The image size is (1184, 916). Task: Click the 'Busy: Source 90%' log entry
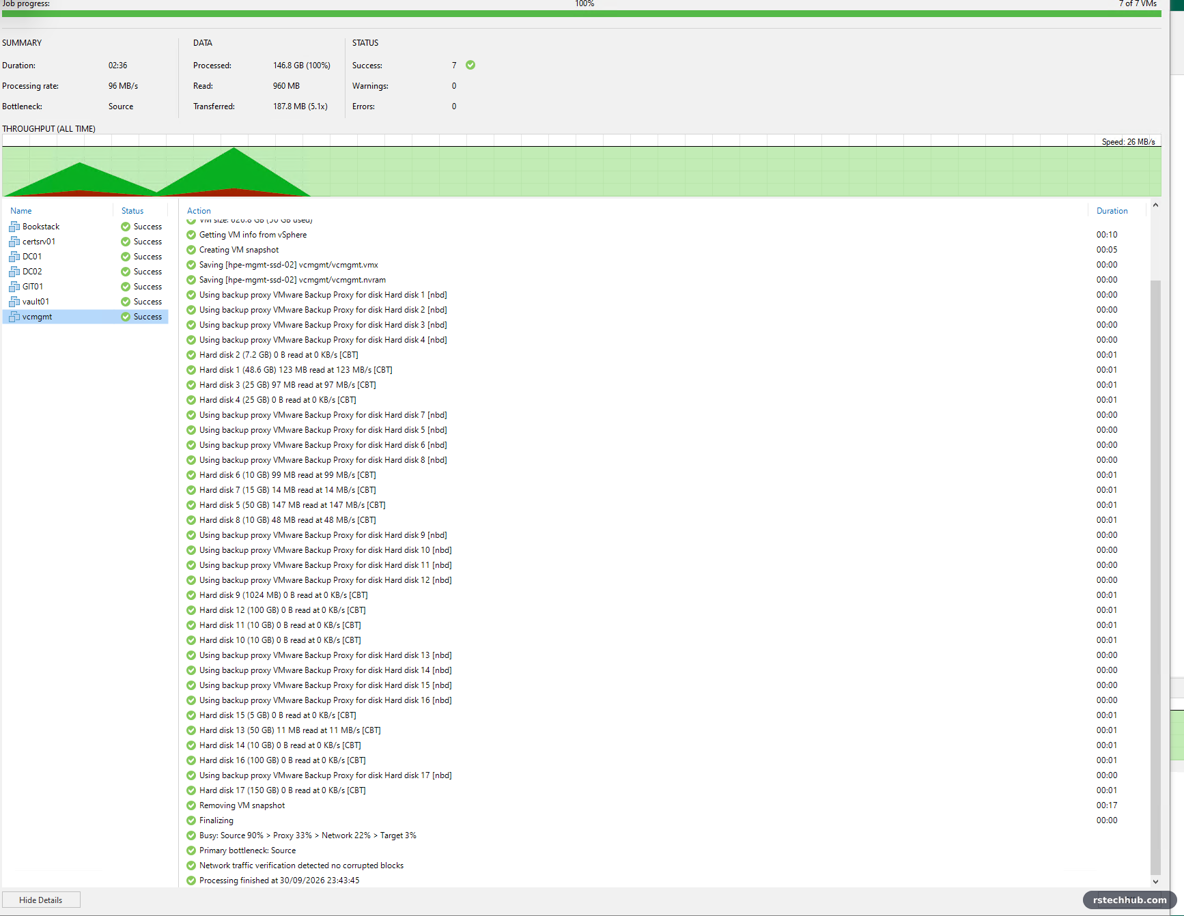tap(308, 835)
